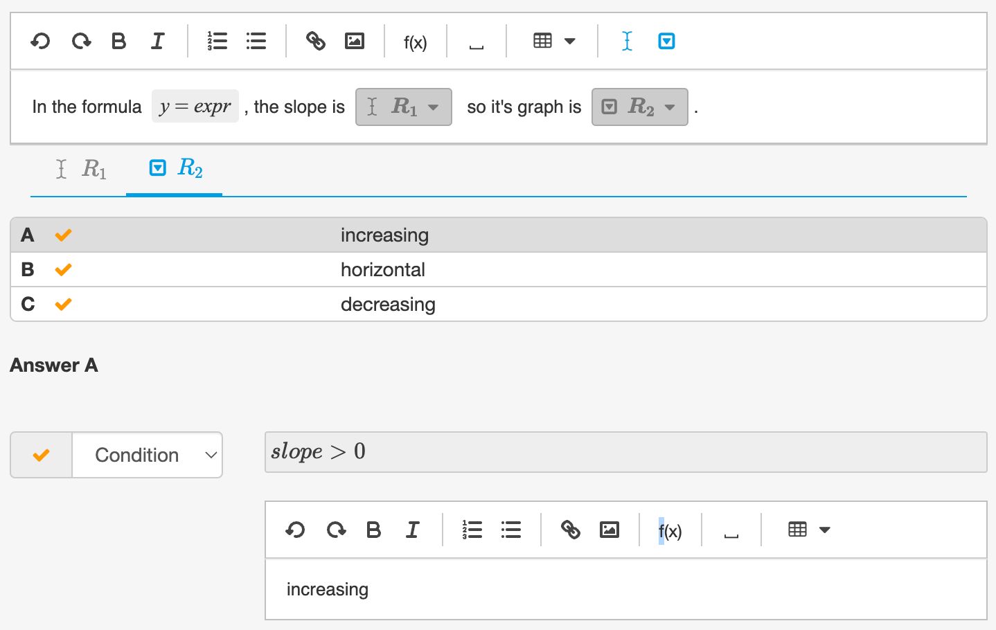Screen dimensions: 996x630
Task: Toggle bold formatting in the top toolbar
Action: click(x=118, y=41)
